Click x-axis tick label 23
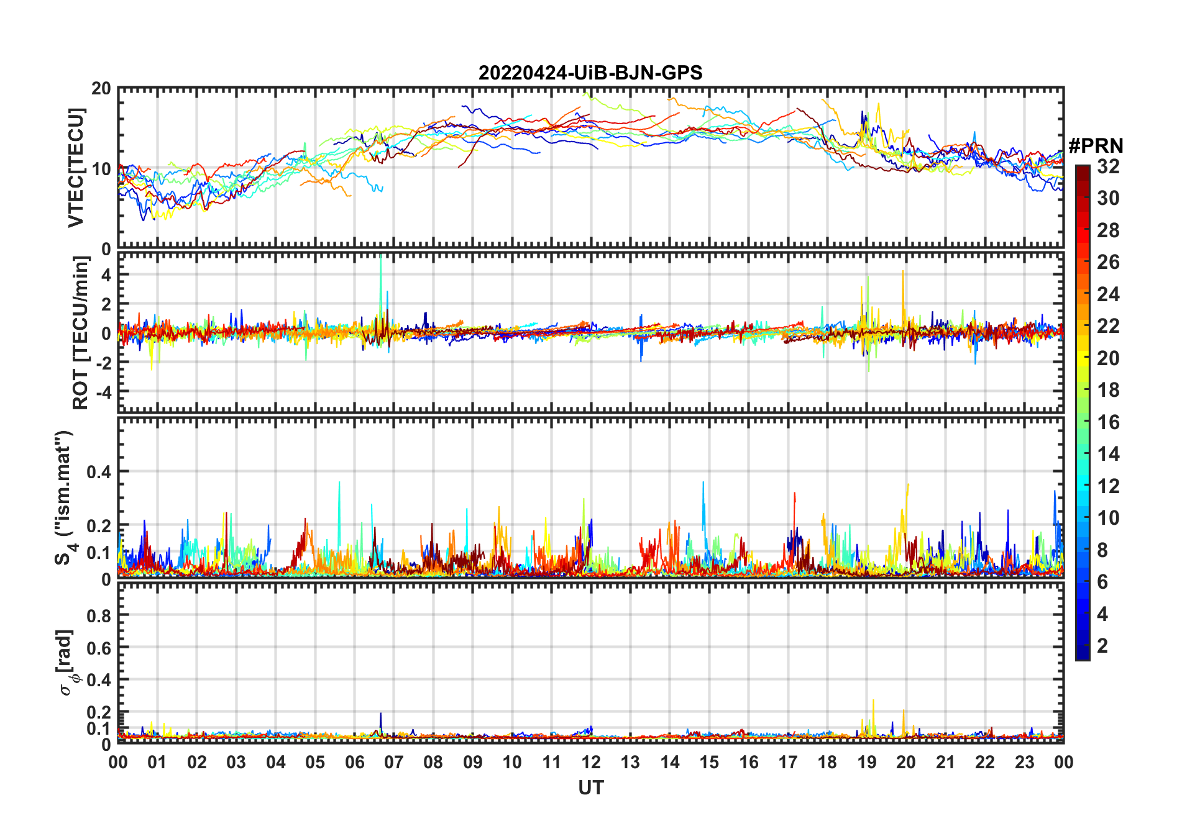The height and width of the screenshot is (826, 1182). click(1024, 762)
